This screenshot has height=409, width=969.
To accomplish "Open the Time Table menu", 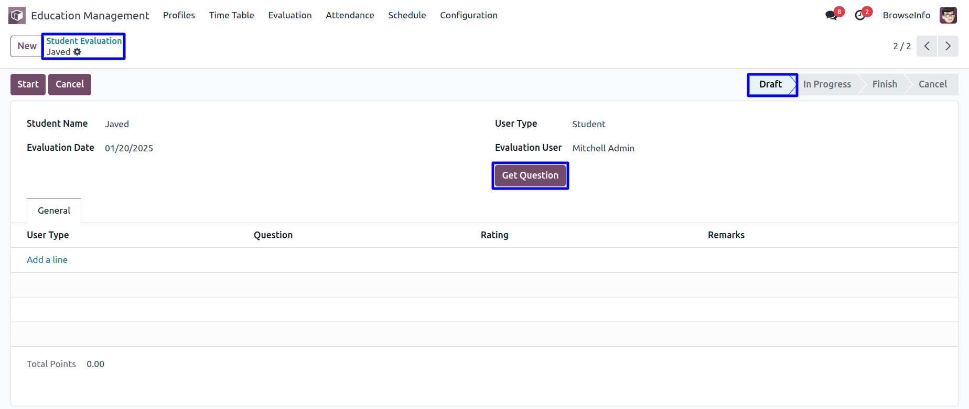I will pos(231,15).
